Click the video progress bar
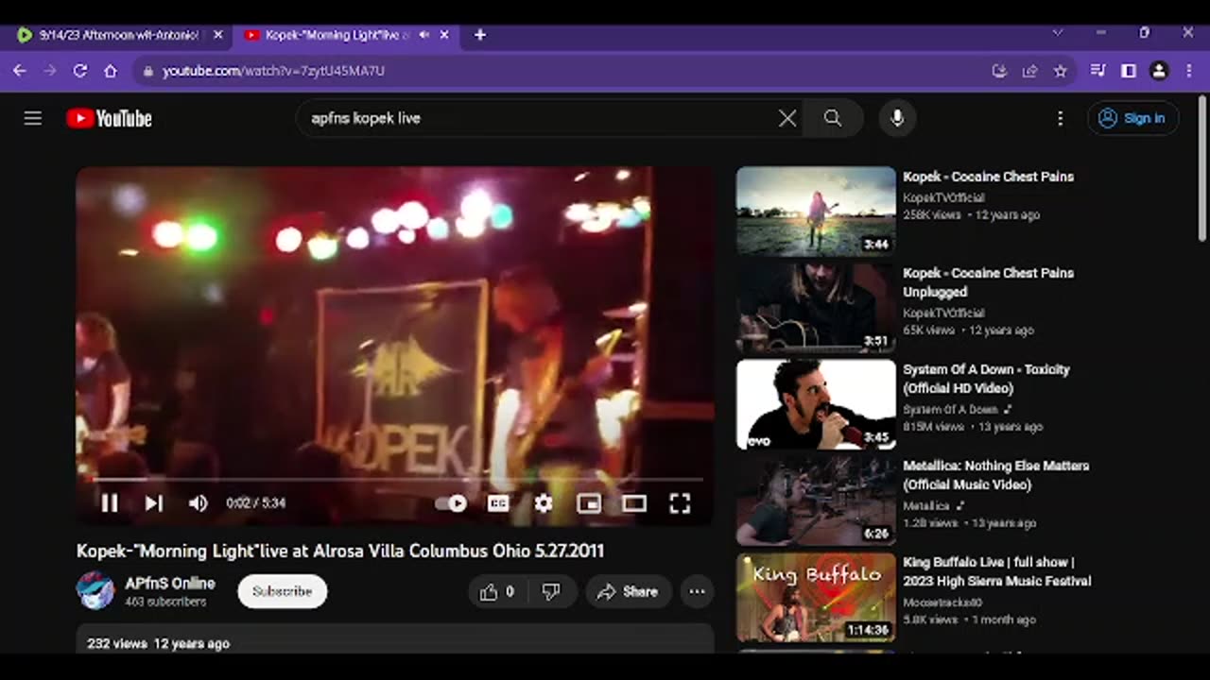Image resolution: width=1210 pixels, height=680 pixels. [397, 480]
